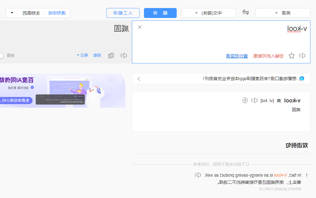Viewport: 316px width, 198px height.
Task: Click the chevron on the app promo bar
Action: (139, 79)
